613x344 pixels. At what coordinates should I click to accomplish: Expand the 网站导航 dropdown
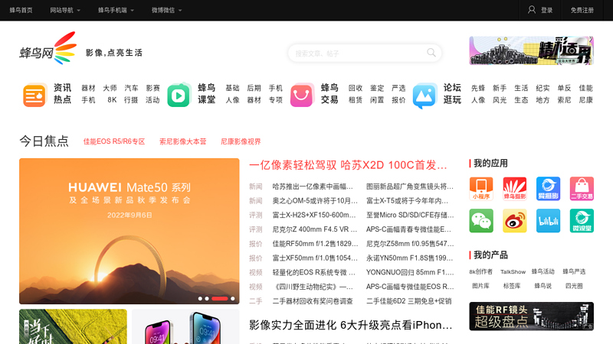65,10
